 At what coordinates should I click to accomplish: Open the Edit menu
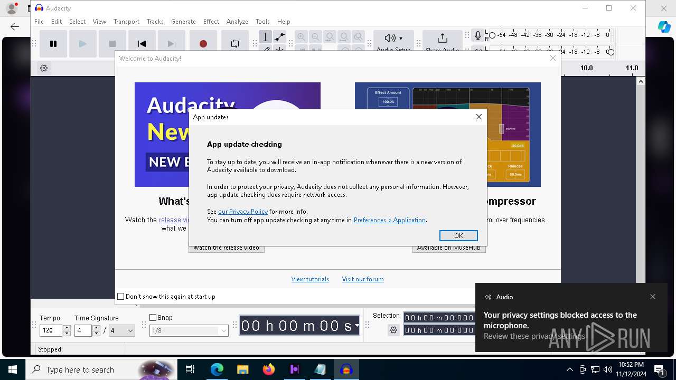[57, 22]
